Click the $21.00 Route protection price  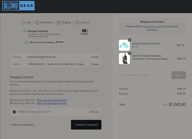click(x=181, y=45)
